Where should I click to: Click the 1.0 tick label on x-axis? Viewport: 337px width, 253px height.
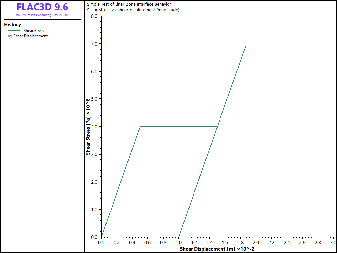coord(179,243)
